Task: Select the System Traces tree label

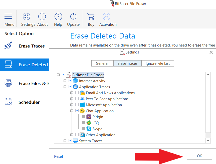Action: [x=91, y=141]
